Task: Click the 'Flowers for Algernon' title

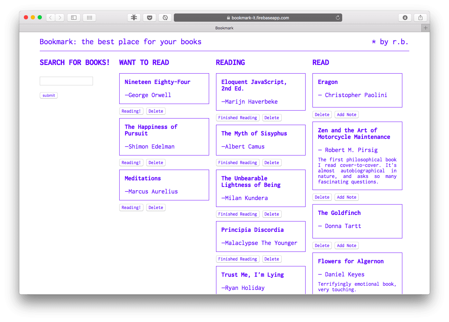Action: (x=351, y=261)
